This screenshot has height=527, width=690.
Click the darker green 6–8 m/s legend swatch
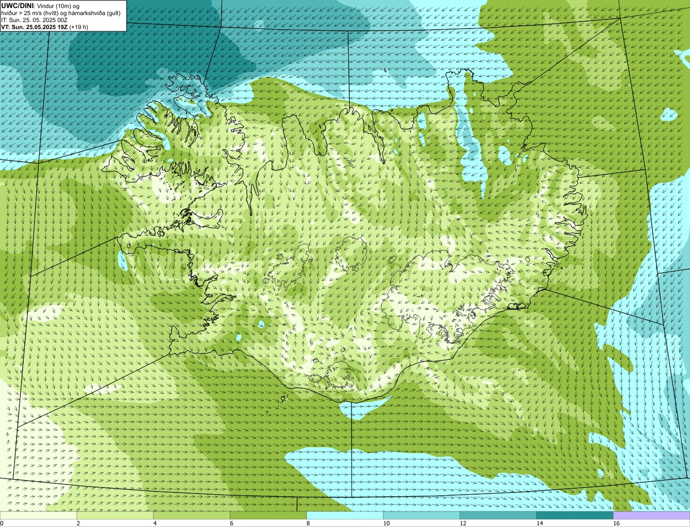click(268, 515)
